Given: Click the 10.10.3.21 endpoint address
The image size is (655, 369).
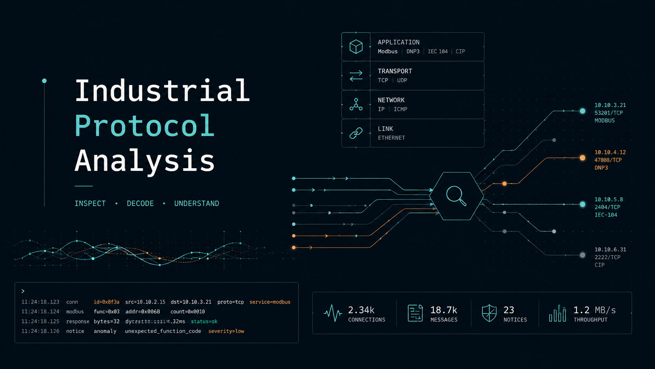Looking at the screenshot, I should tap(610, 105).
